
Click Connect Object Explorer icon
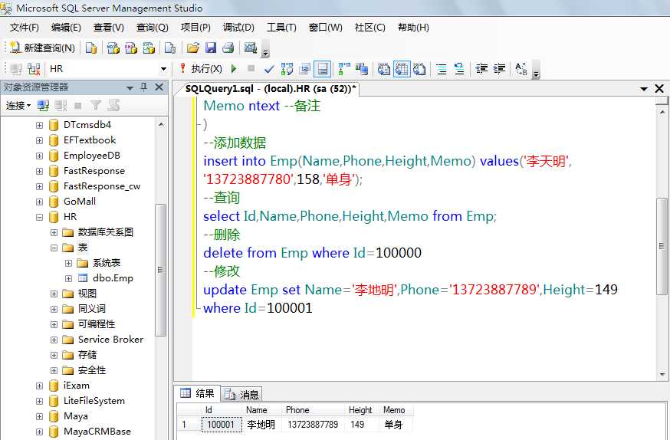[43, 105]
